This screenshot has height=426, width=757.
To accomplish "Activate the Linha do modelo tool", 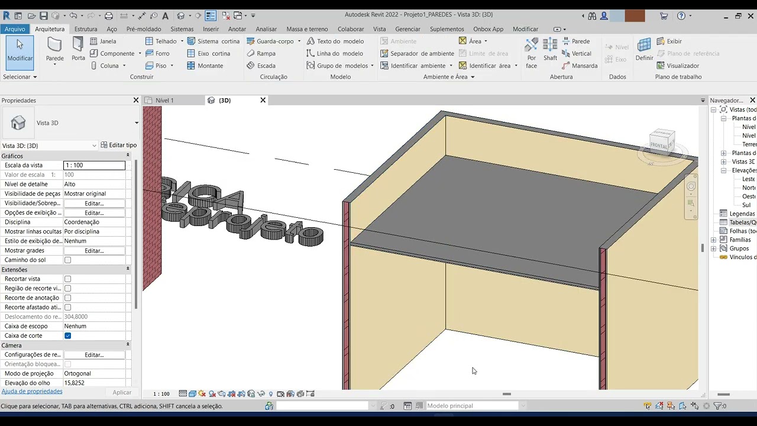I will (x=334, y=53).
